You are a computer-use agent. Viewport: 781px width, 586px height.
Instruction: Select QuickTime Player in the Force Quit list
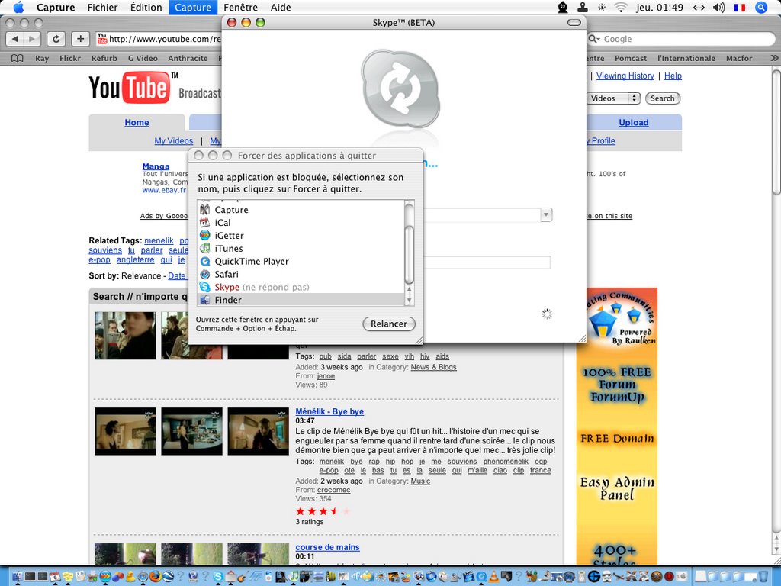301,261
